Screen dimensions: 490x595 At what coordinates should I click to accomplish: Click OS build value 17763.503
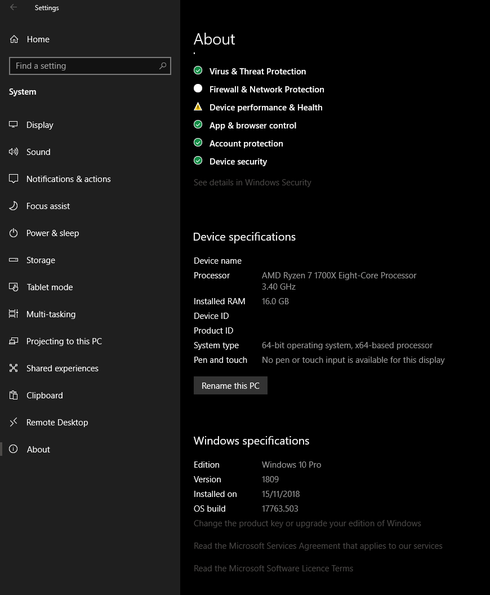point(280,508)
